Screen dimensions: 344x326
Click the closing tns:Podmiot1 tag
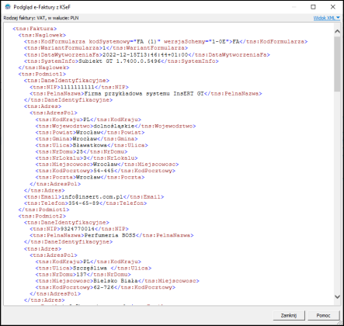pos(44,210)
